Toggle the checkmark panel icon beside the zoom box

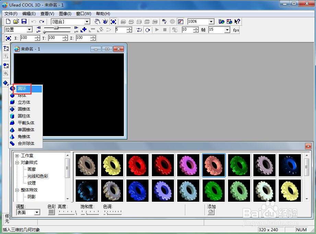180,21
